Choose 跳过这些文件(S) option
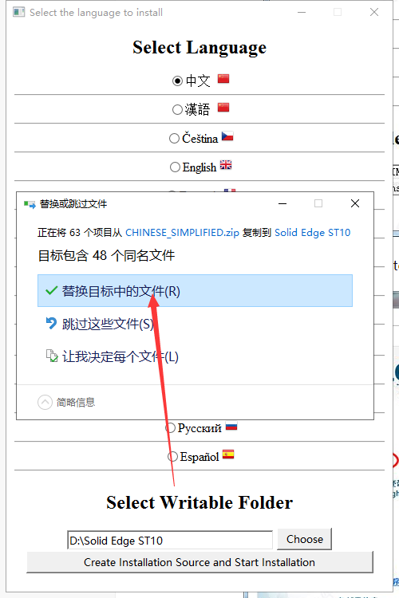Viewport: 399px width, 598px height. (x=108, y=324)
